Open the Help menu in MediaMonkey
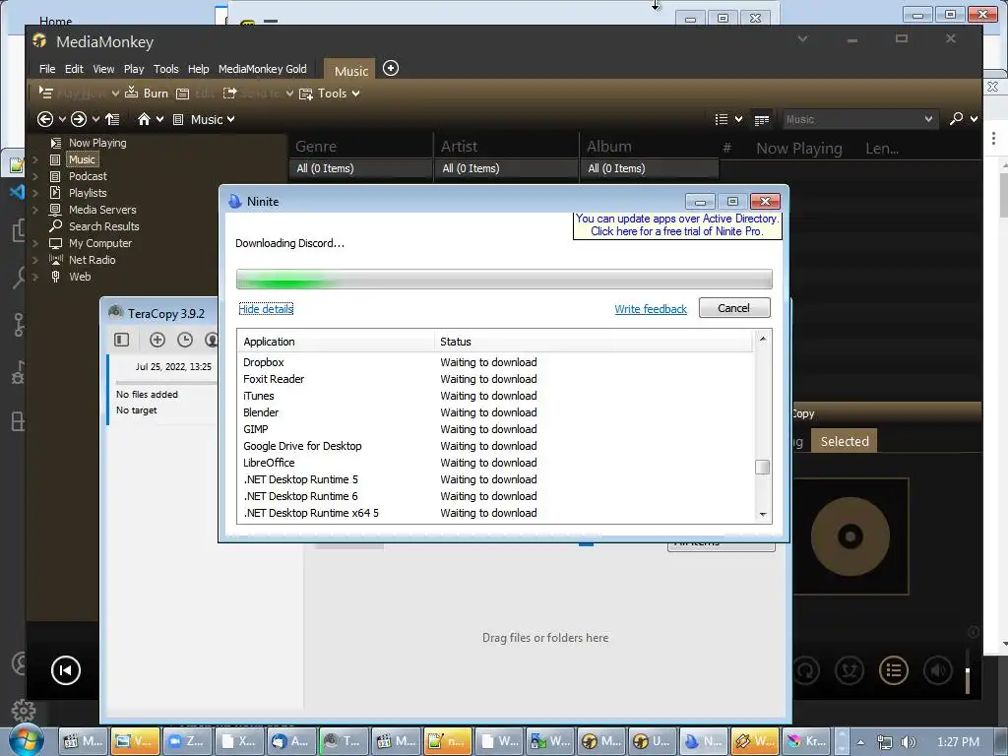This screenshot has height=756, width=1008. coord(198,69)
